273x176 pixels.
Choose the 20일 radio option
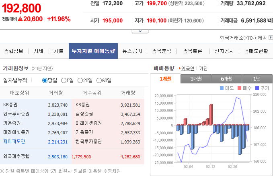coord(80,80)
